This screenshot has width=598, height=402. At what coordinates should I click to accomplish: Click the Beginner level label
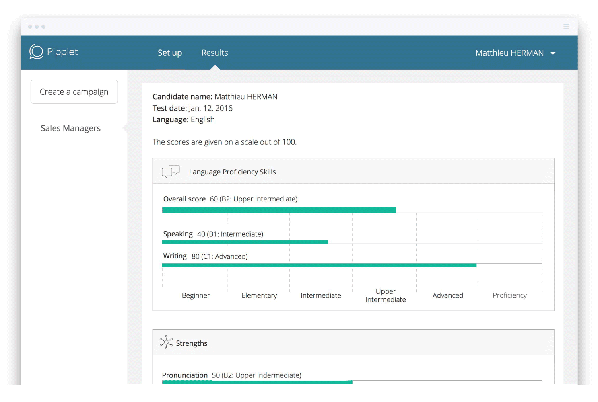[196, 295]
